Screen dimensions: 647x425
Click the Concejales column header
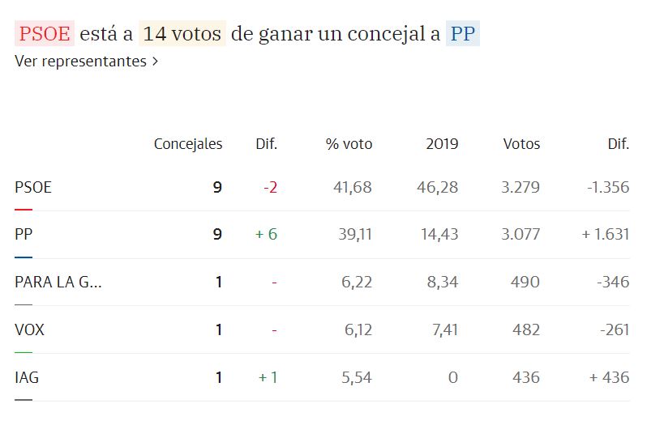[188, 144]
